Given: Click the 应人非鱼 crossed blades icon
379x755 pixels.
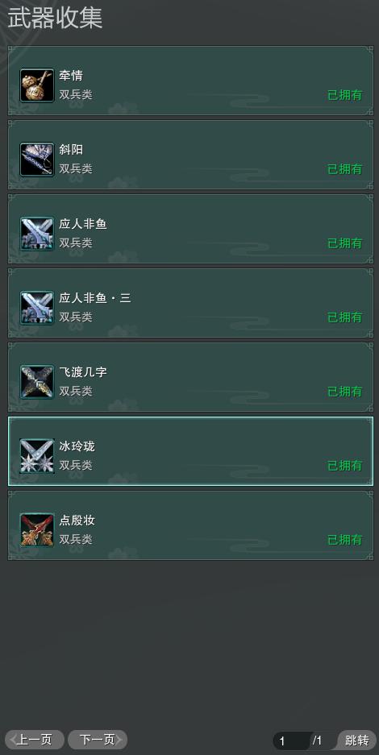Looking at the screenshot, I should coord(37,234).
